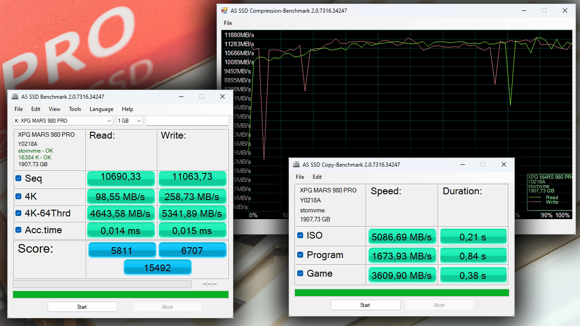Click the total score 15492
Viewport: 580px width, 326px height.
[x=157, y=267]
